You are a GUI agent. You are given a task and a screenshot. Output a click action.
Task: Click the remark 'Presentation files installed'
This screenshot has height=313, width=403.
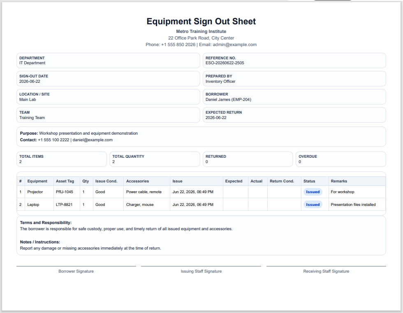point(353,205)
